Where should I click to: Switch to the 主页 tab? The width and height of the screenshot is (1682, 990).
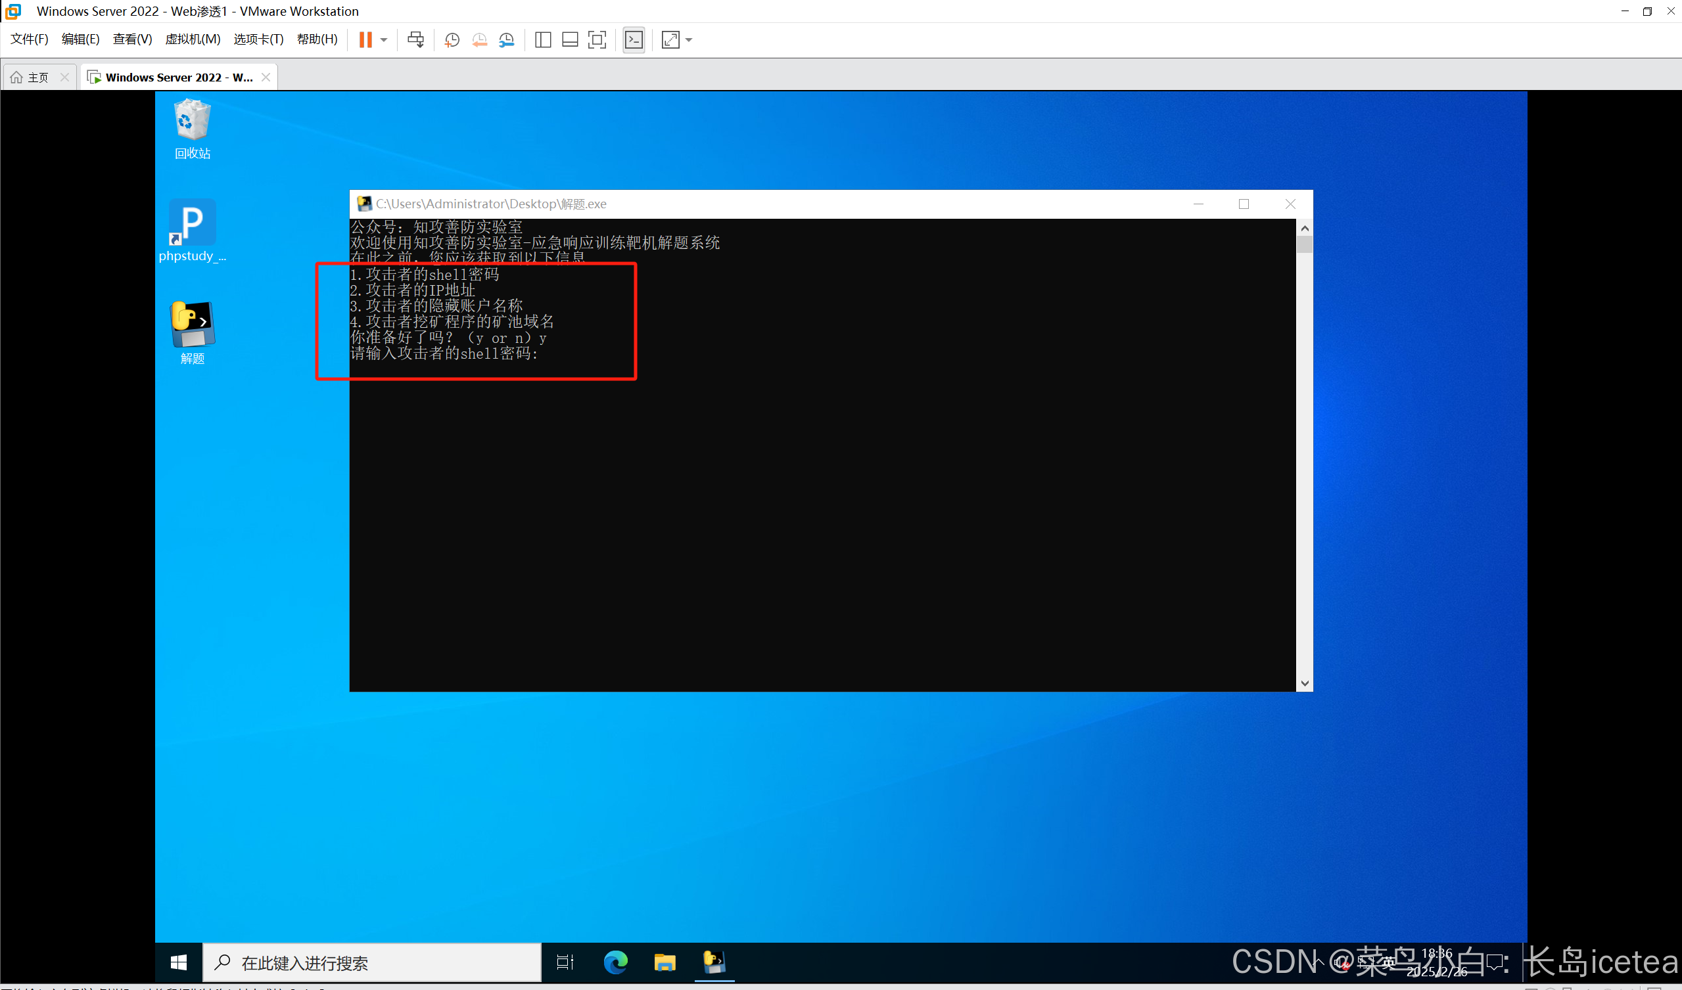click(x=37, y=76)
